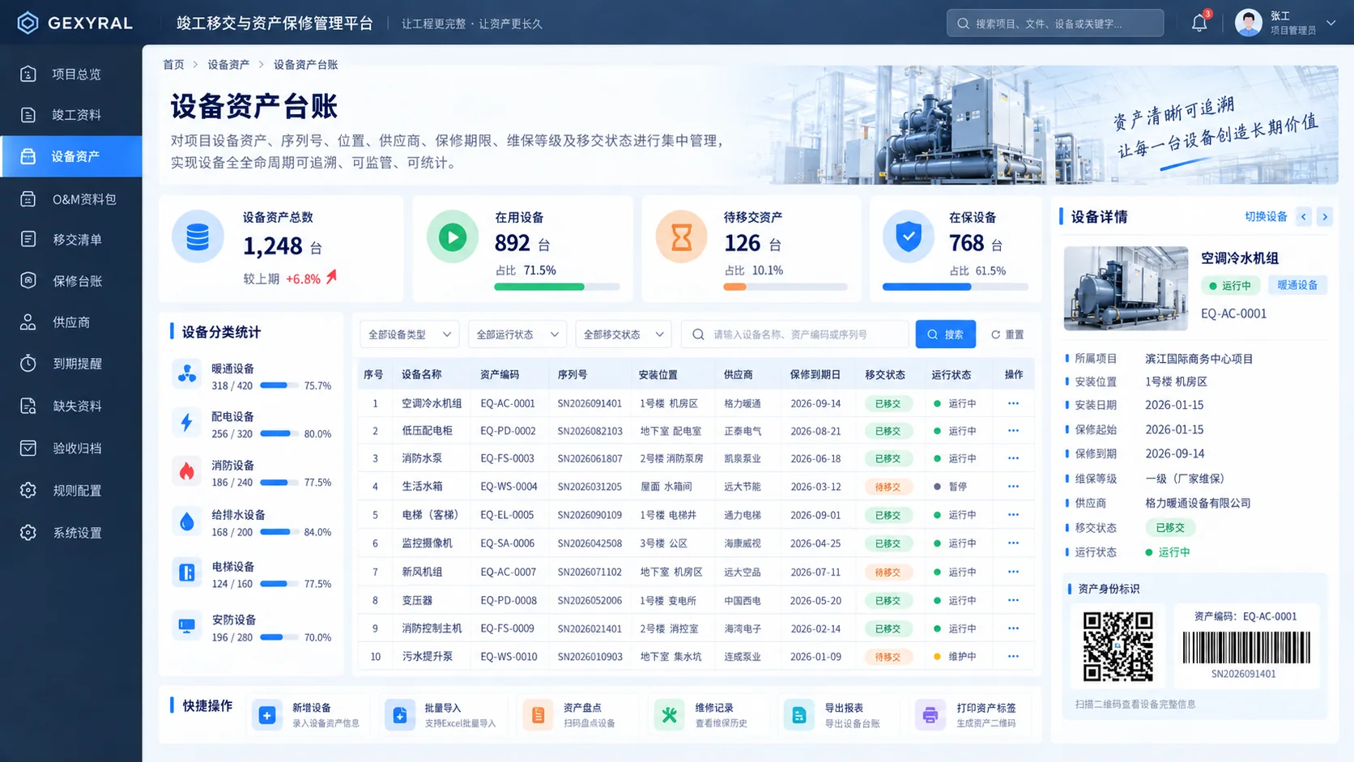Navigate to 保修台账 in sidebar
Image resolution: width=1354 pixels, height=762 pixels.
point(71,281)
